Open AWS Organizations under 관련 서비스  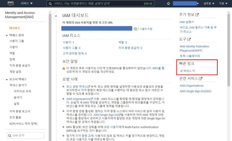click(x=191, y=86)
